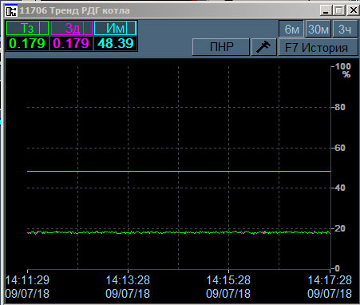Screen dimensions: 360x305
Task: Switch the trend range to 6м
Action: pyautogui.click(x=291, y=29)
